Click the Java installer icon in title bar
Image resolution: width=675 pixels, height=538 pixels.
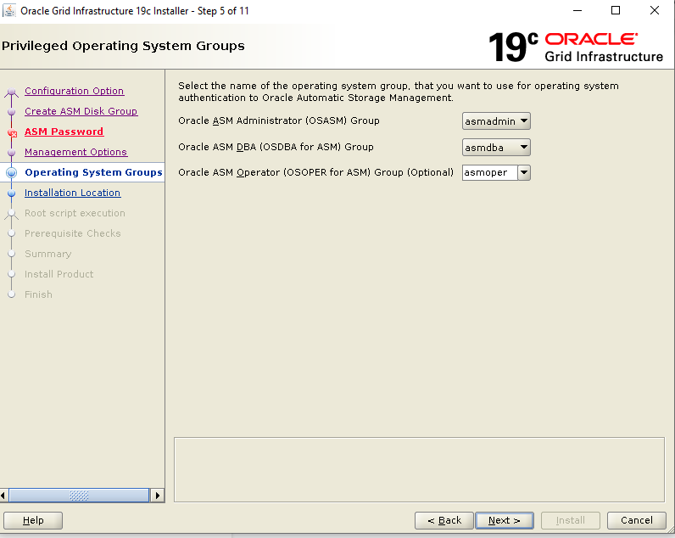pos(9,10)
